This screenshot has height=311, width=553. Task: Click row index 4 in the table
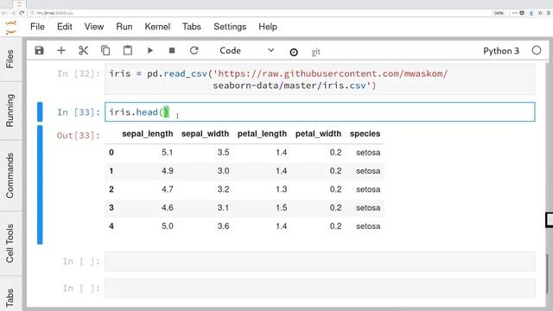111,225
